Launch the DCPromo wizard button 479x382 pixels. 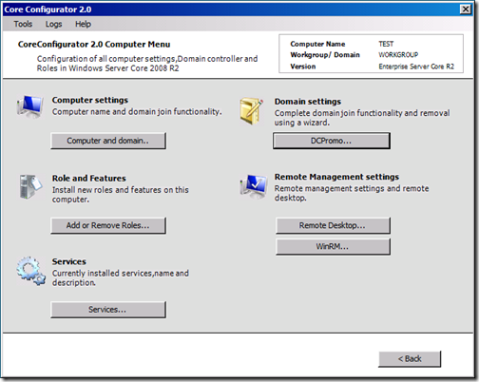[x=332, y=141]
